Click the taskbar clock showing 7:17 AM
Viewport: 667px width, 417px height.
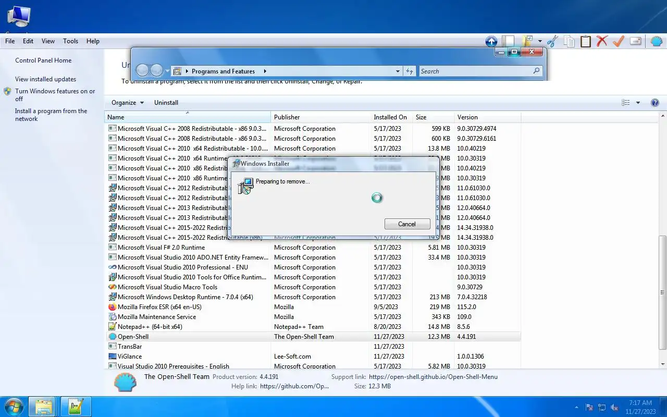pos(640,407)
